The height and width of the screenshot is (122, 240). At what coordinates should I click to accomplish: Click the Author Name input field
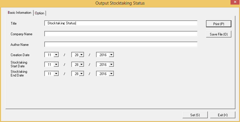coord(121,44)
